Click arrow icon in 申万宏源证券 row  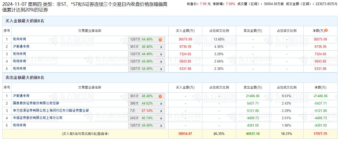pos(161,111)
